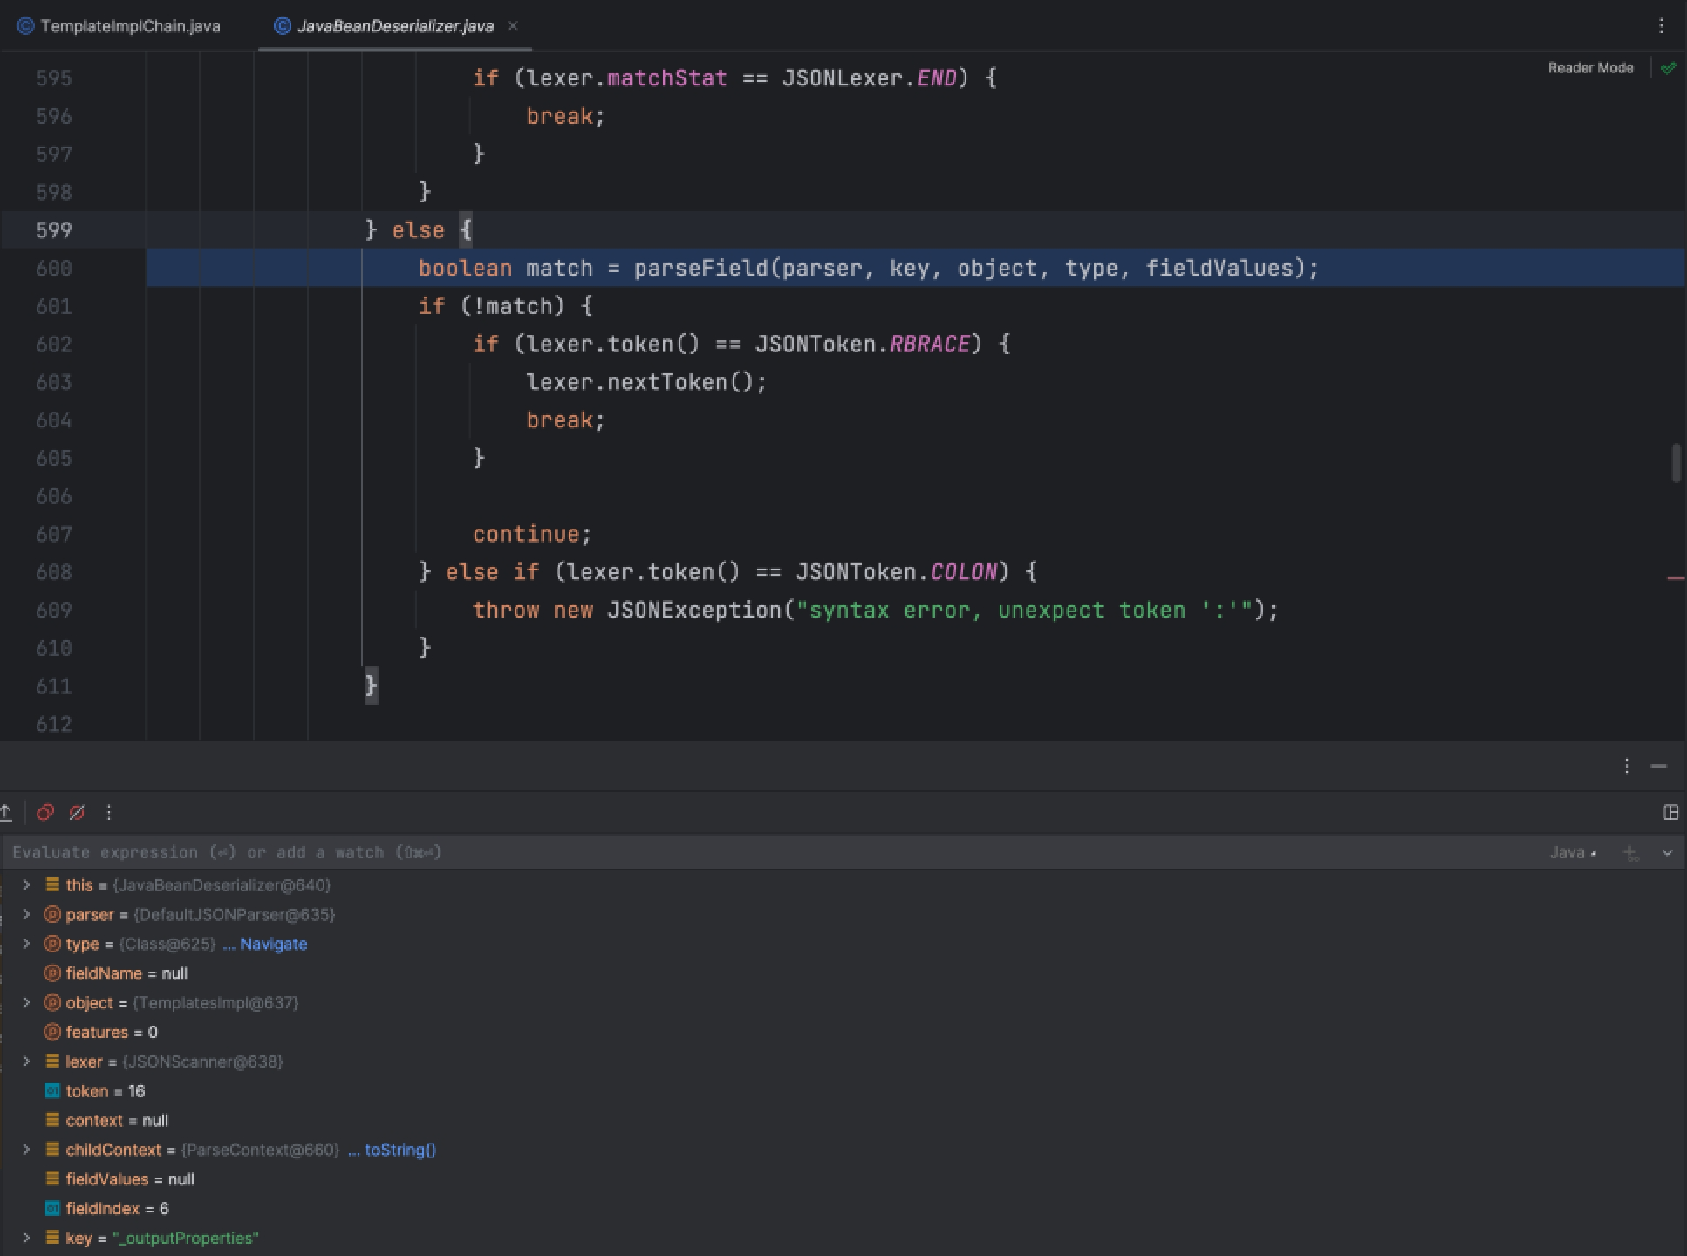The height and width of the screenshot is (1256, 1687).
Task: Expand the 'childContext' variable node
Action: 26,1150
